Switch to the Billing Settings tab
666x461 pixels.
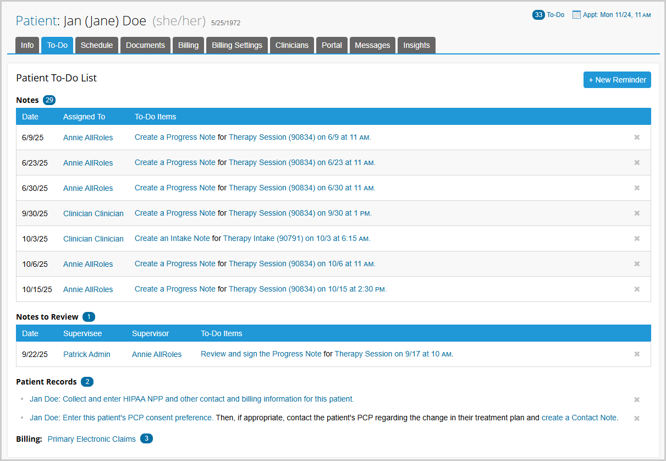pos(237,45)
